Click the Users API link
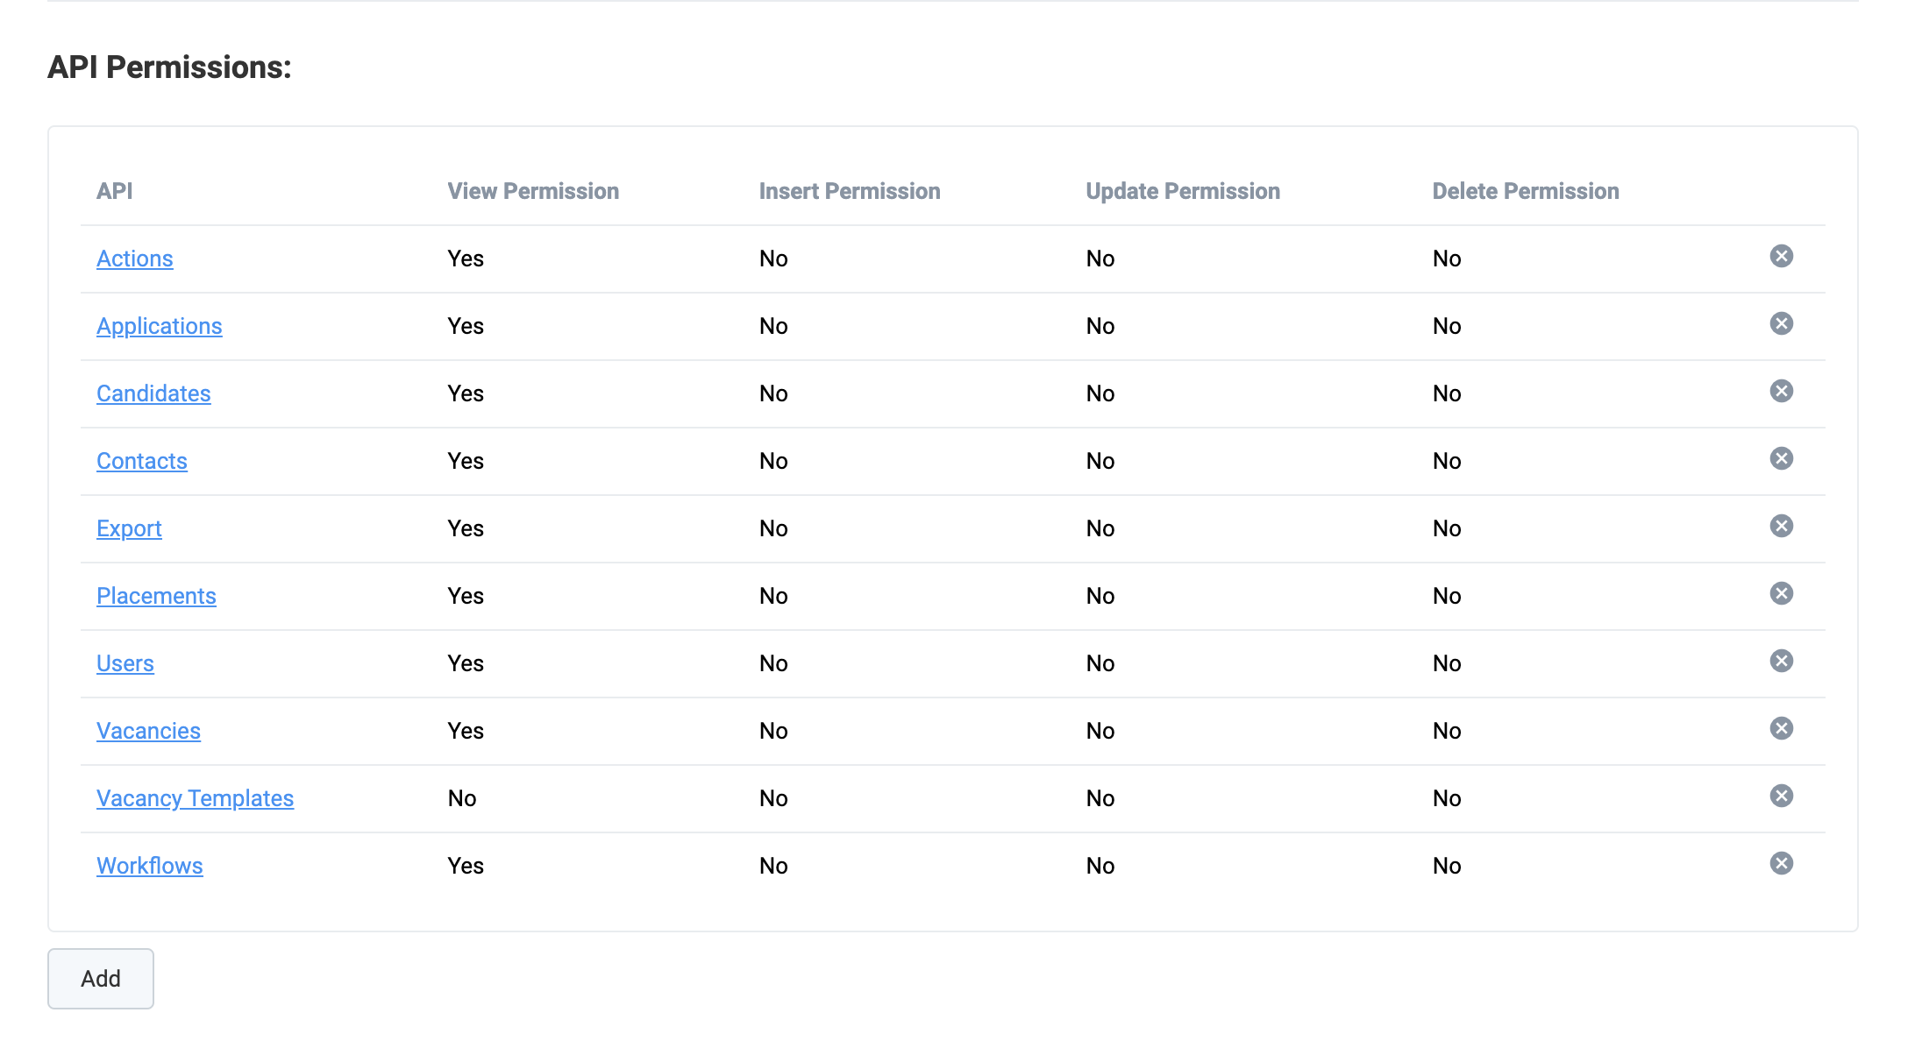Screen dimensions: 1915x1041 tap(125, 663)
